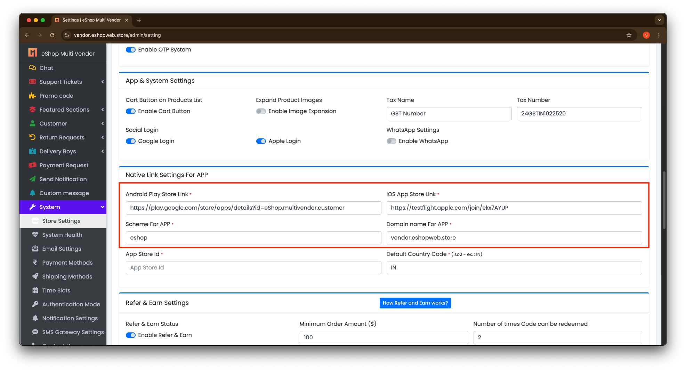Click the Delivery Boys badge icon

point(32,151)
